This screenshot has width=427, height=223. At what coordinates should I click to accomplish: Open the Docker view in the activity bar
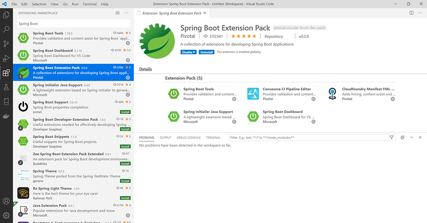point(6,116)
